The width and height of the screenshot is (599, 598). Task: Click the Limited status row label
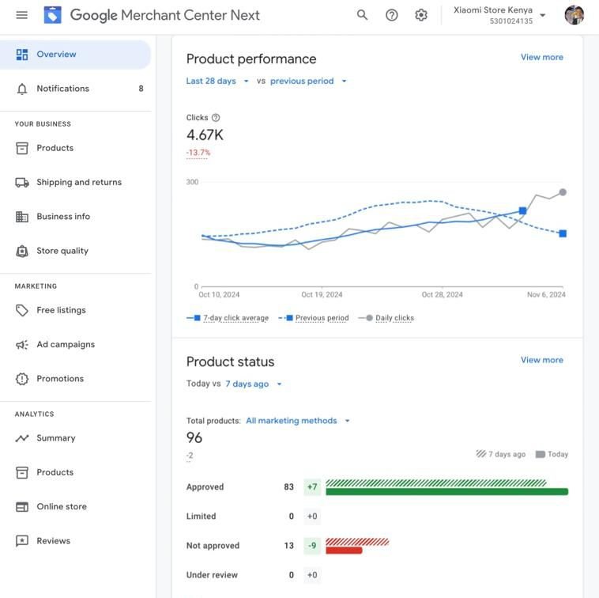(x=201, y=517)
